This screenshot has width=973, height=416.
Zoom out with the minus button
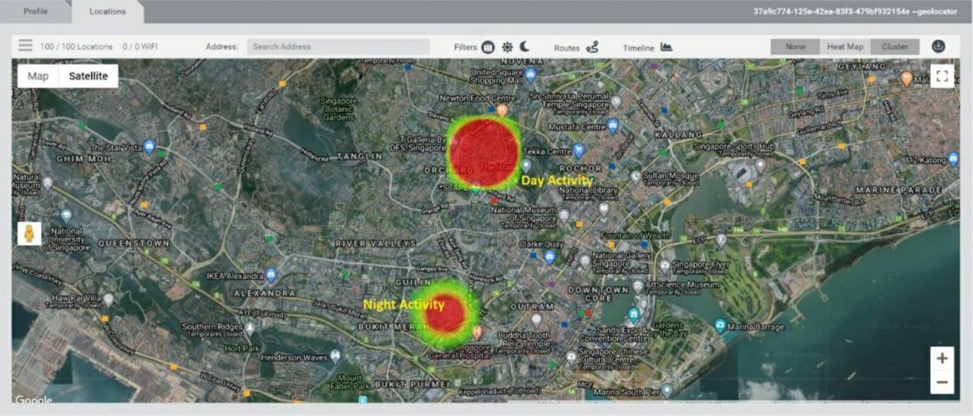tap(941, 382)
